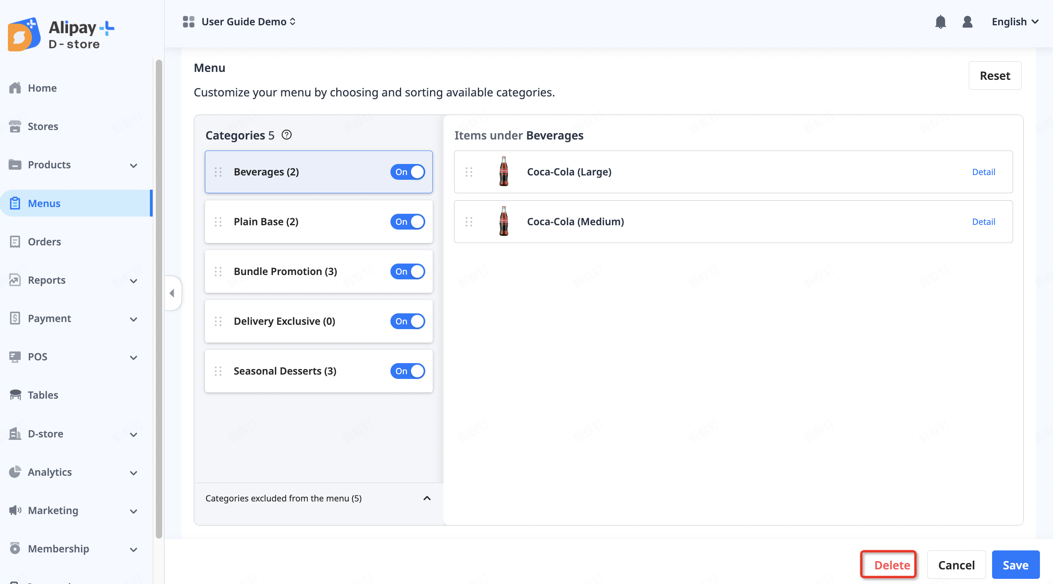The height and width of the screenshot is (584, 1053).
Task: Click the notification bell icon
Action: 940,22
